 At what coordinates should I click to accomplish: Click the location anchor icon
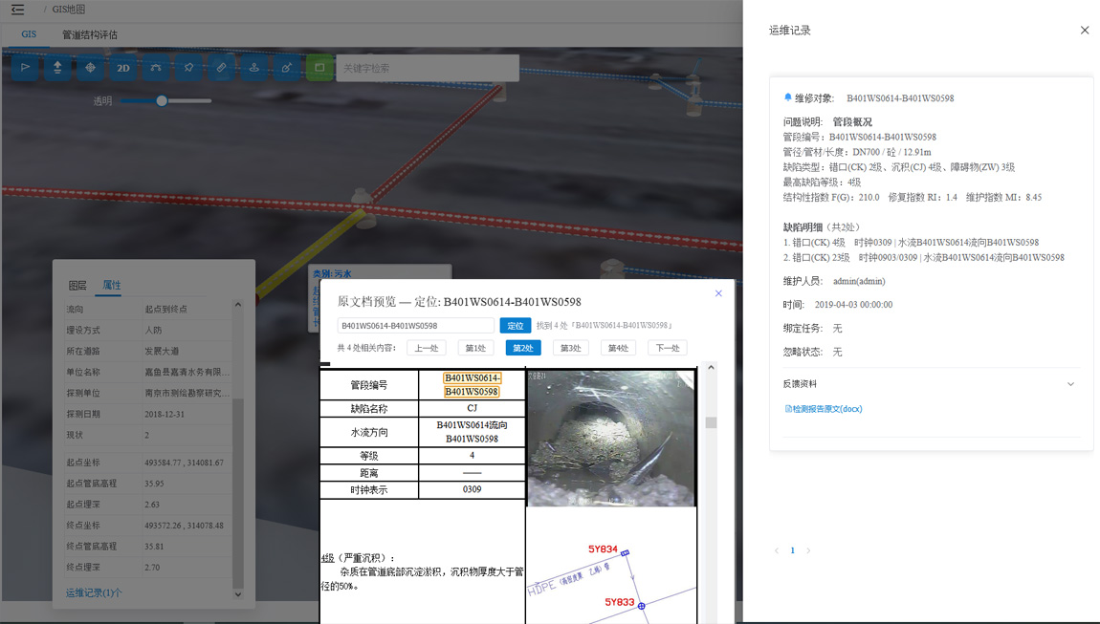pos(253,68)
